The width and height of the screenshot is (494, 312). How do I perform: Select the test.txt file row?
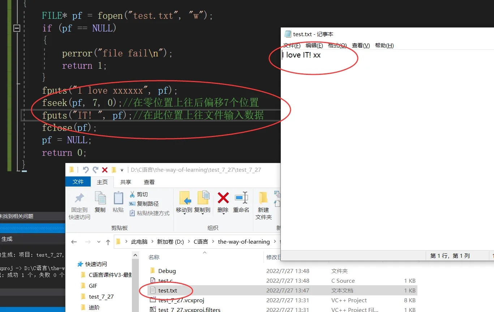(x=283, y=290)
